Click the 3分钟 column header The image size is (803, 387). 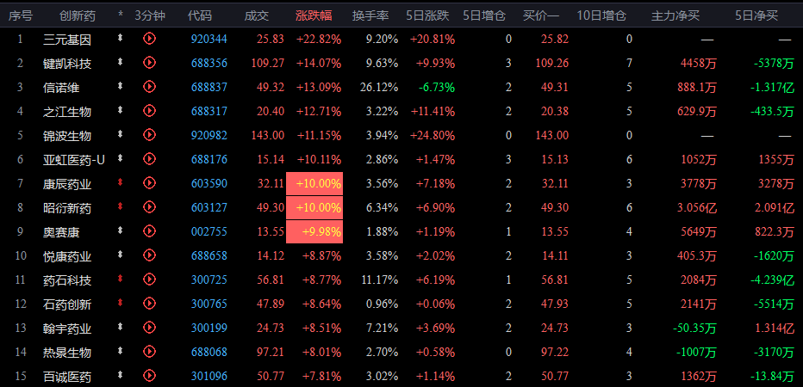(150, 15)
